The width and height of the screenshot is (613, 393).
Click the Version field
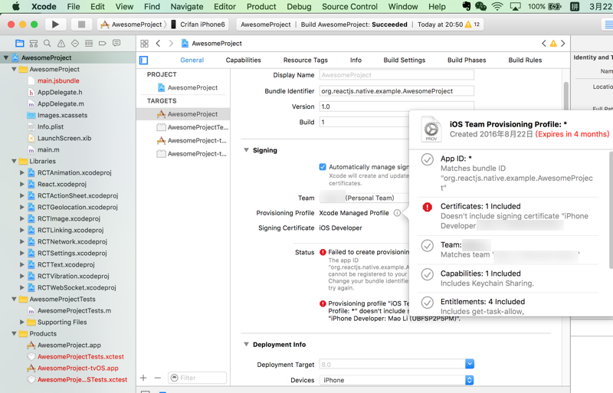coord(396,106)
